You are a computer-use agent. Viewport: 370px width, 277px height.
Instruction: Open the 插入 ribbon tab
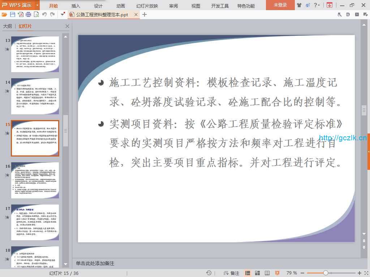[76, 6]
